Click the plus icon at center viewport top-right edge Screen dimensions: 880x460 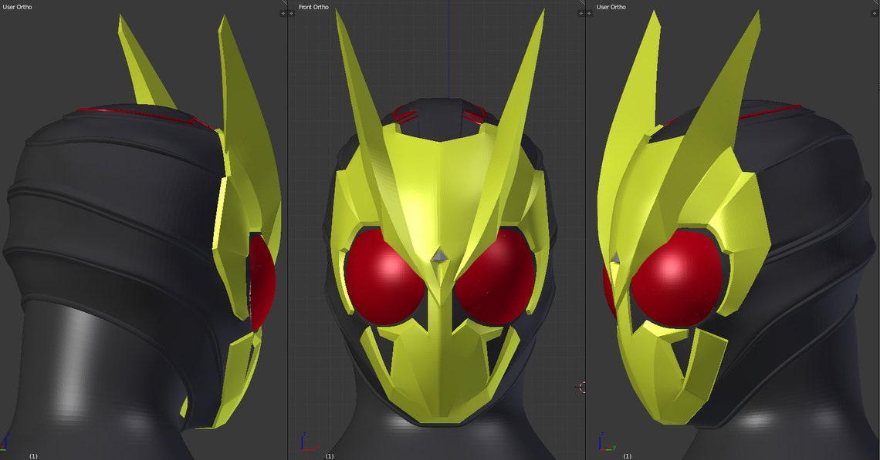[x=580, y=14]
